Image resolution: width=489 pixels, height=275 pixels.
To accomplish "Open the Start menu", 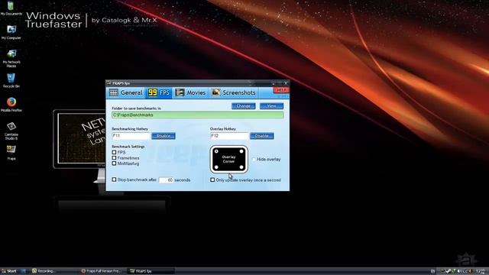I will pyautogui.click(x=9, y=271).
